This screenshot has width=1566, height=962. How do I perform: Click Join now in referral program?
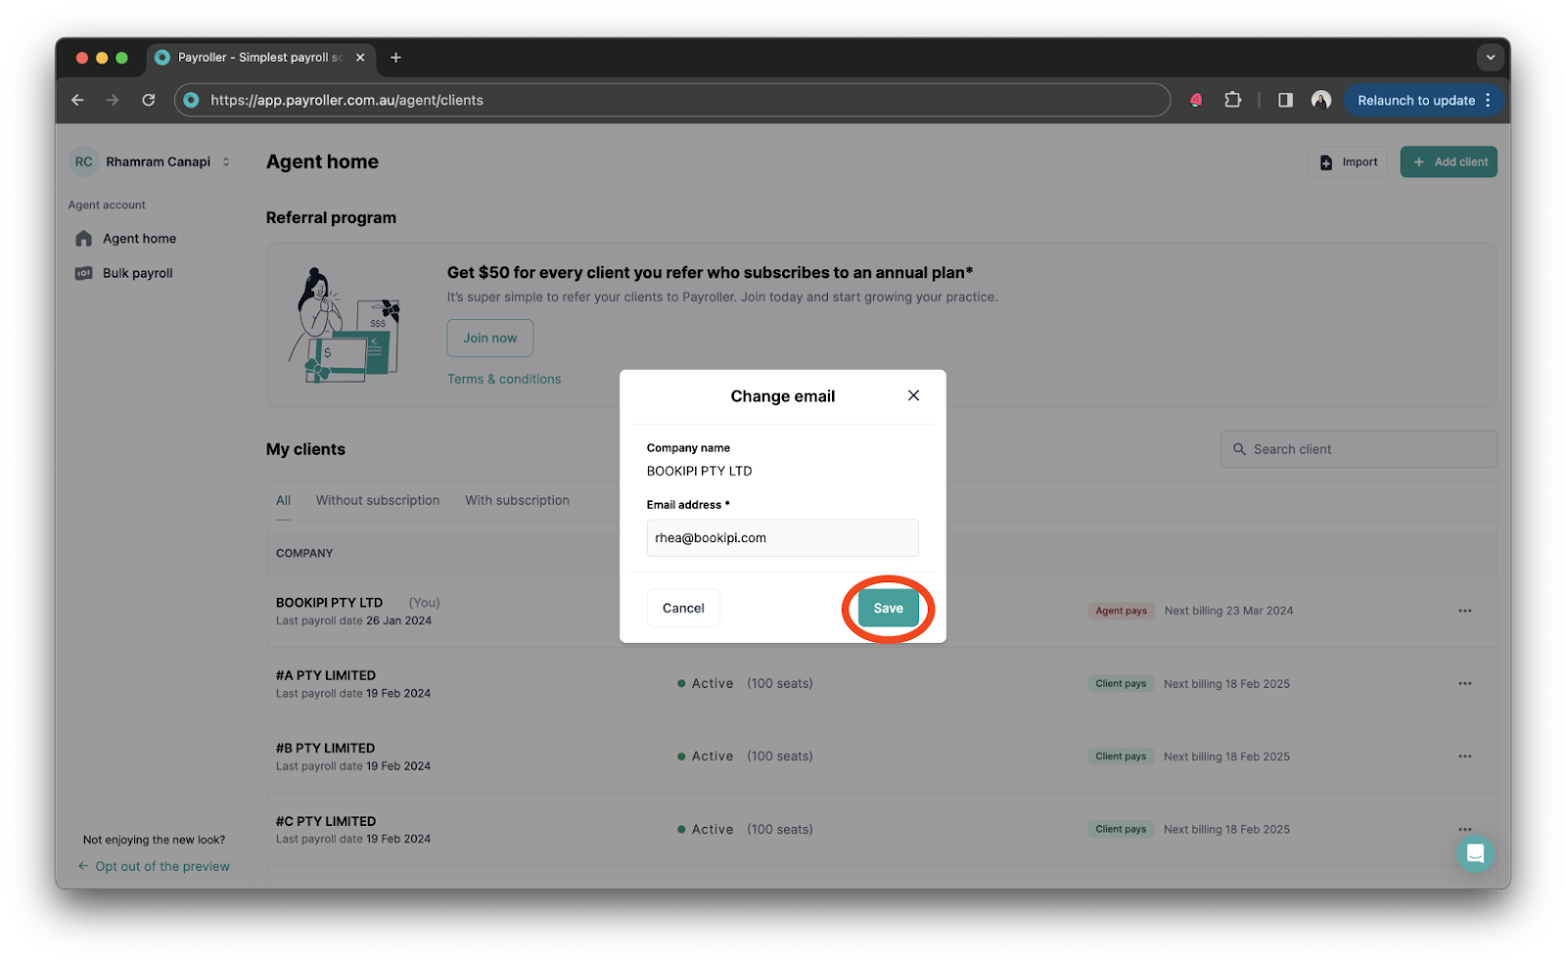pyautogui.click(x=490, y=338)
